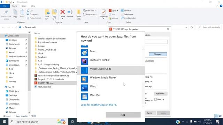This screenshot has width=223, height=125.
Task: Toggle the item checkboxes quick access toolbar icon
Action: (10, 2)
